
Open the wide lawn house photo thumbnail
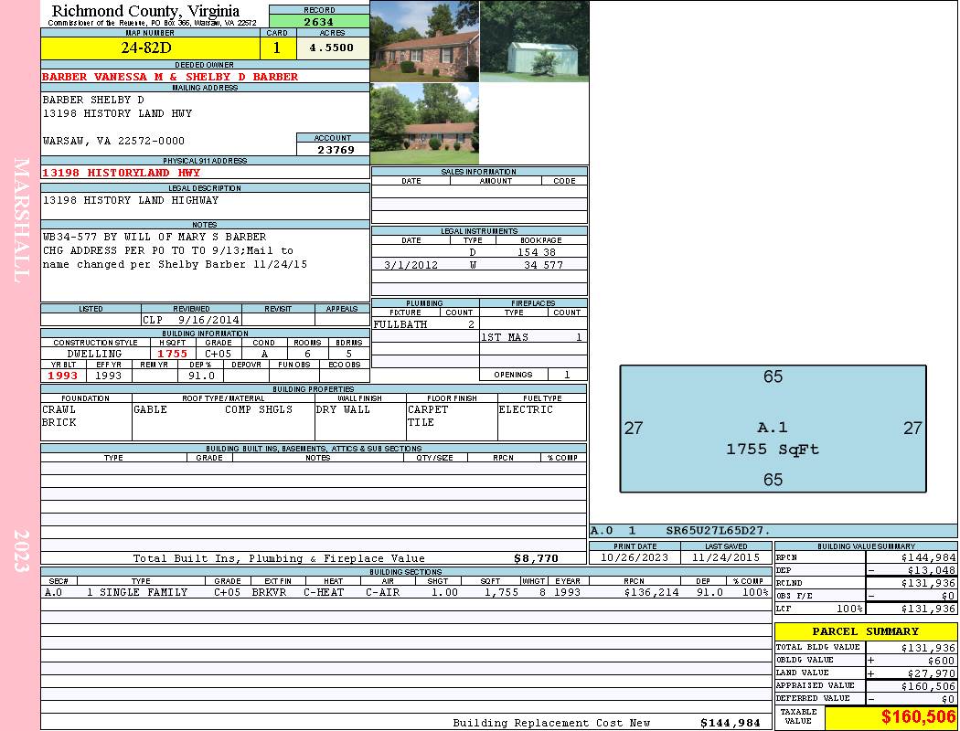pyautogui.click(x=424, y=123)
